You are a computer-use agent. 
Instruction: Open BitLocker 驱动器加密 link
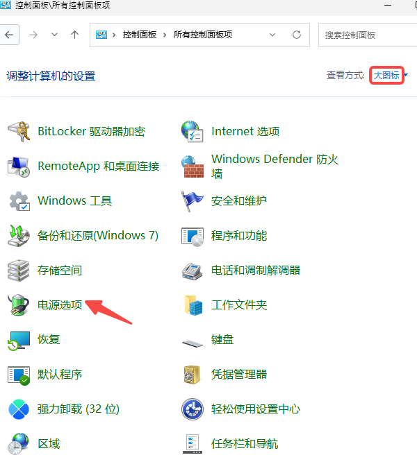click(x=92, y=131)
